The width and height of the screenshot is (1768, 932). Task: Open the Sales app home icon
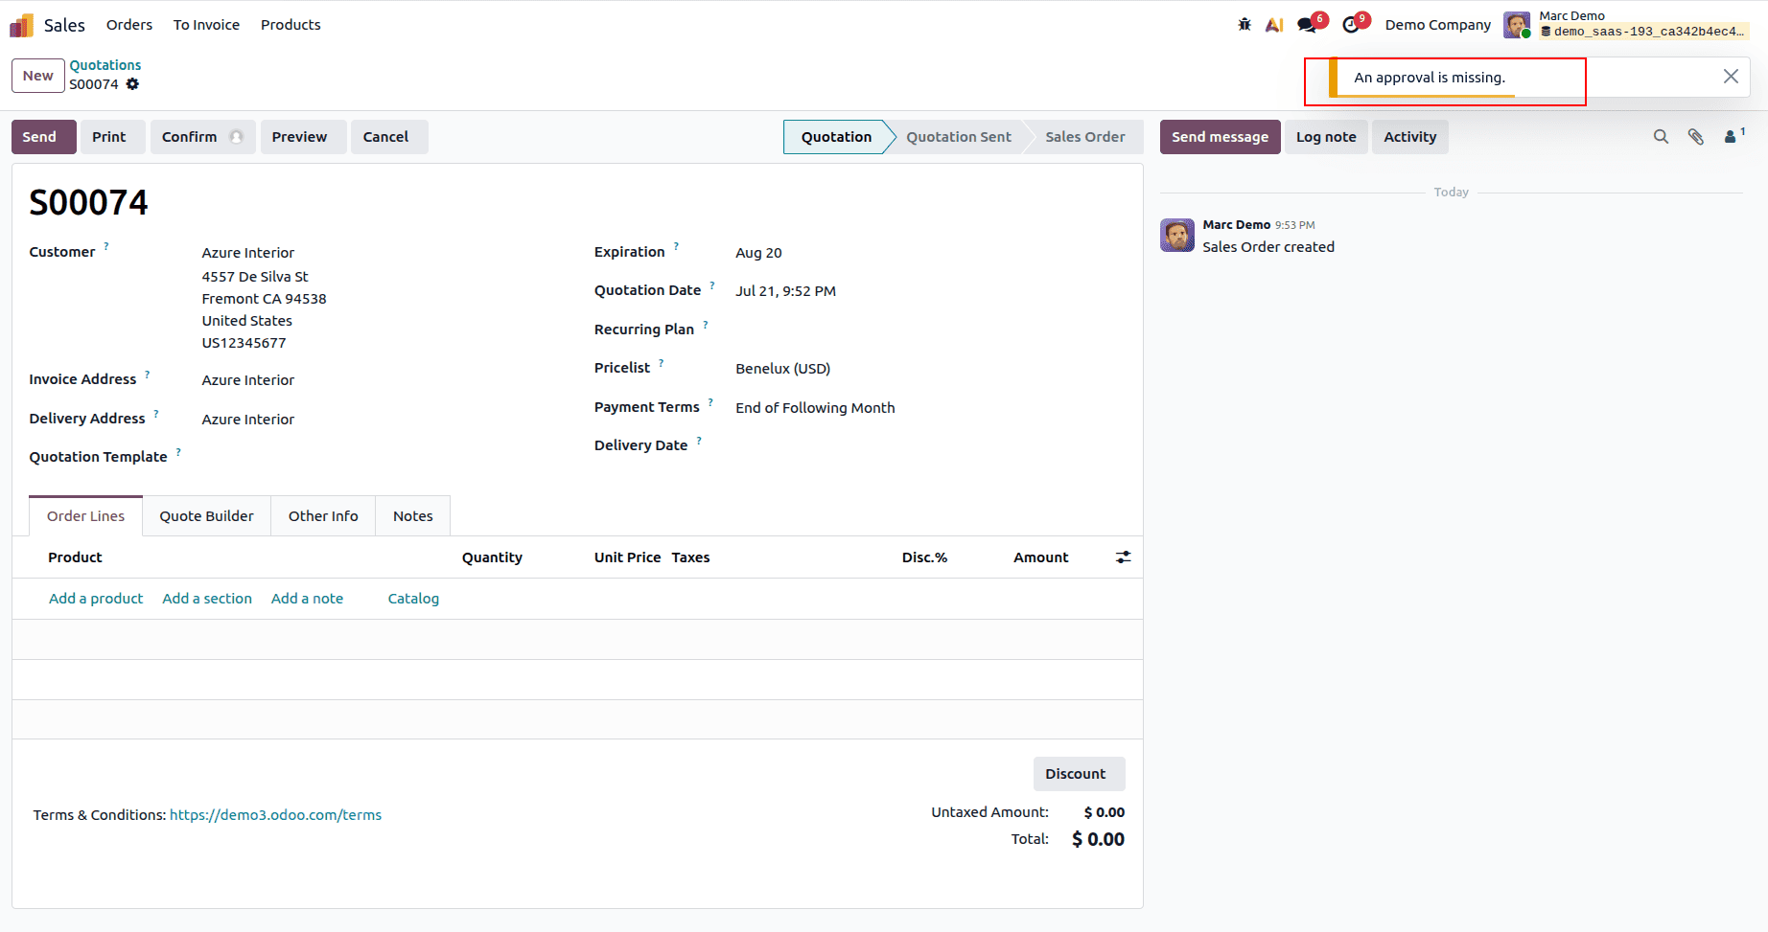click(21, 25)
